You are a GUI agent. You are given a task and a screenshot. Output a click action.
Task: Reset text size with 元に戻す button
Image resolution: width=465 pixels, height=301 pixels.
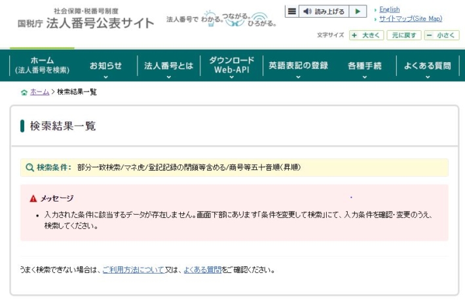[x=404, y=35]
